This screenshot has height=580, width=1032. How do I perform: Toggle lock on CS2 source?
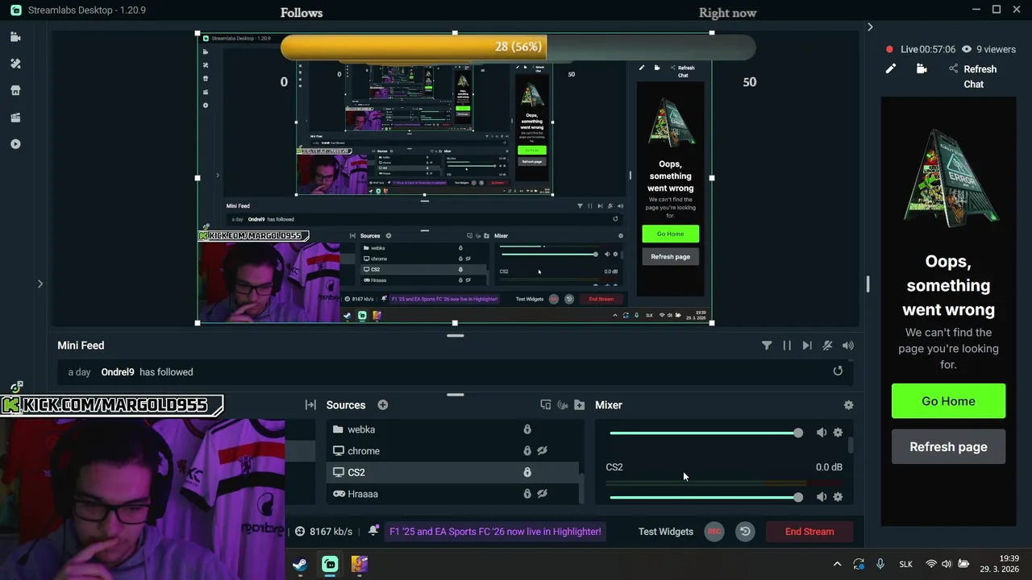527,473
